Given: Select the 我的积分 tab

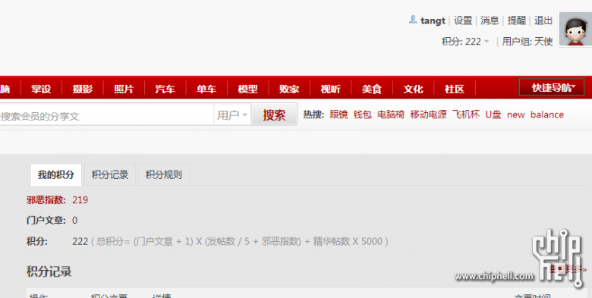Looking at the screenshot, I should pyautogui.click(x=56, y=174).
